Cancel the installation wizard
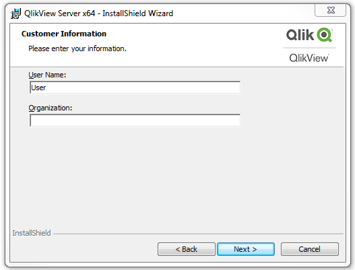The height and width of the screenshot is (270, 355). tap(309, 249)
